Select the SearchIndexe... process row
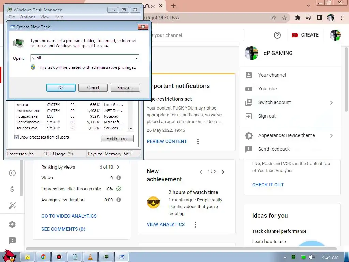Image resolution: width=349 pixels, height=262 pixels. pyautogui.click(x=71, y=122)
